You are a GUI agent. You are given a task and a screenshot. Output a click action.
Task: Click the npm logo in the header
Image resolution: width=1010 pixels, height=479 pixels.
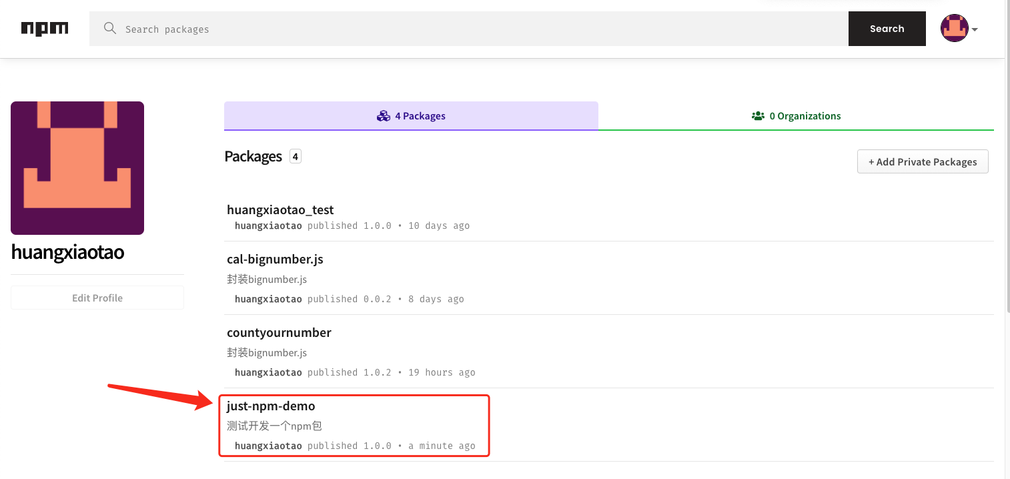pyautogui.click(x=45, y=29)
